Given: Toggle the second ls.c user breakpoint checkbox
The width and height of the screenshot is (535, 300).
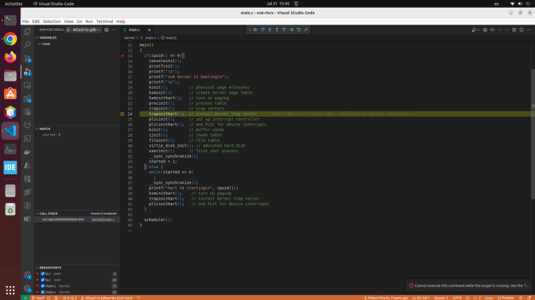Looking at the screenshot, I should (x=42, y=280).
